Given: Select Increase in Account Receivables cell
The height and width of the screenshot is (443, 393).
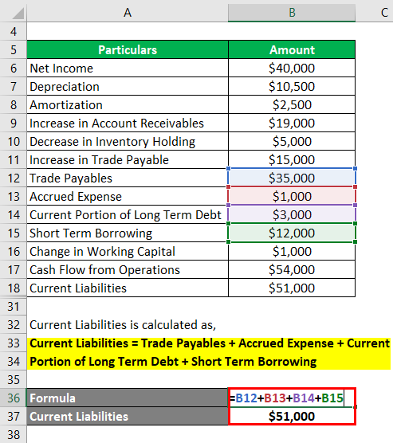Looking at the screenshot, I should 128,123.
